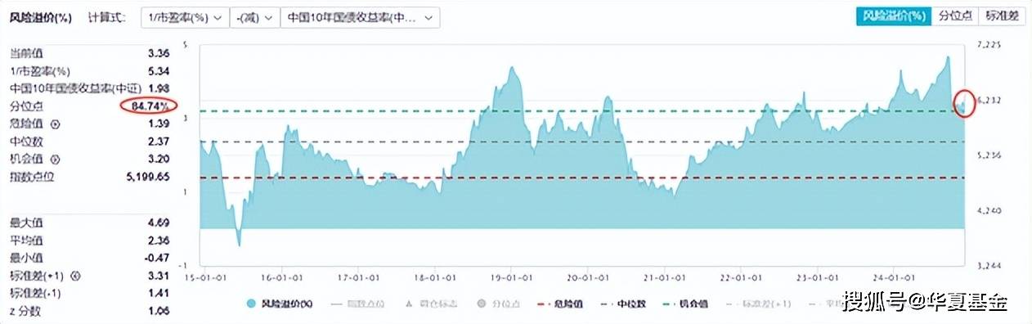
Task: Switch to the 分位点 tab
Action: click(954, 16)
